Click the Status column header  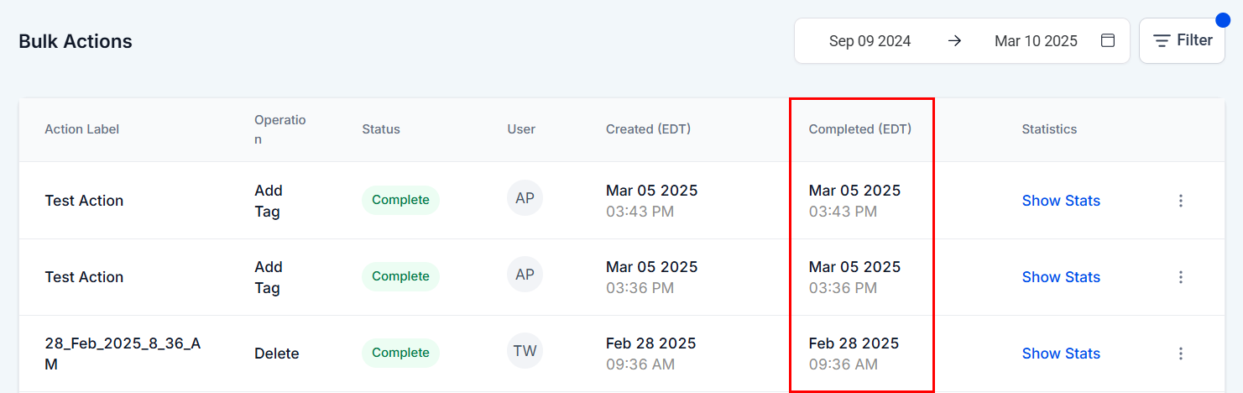[x=380, y=129]
